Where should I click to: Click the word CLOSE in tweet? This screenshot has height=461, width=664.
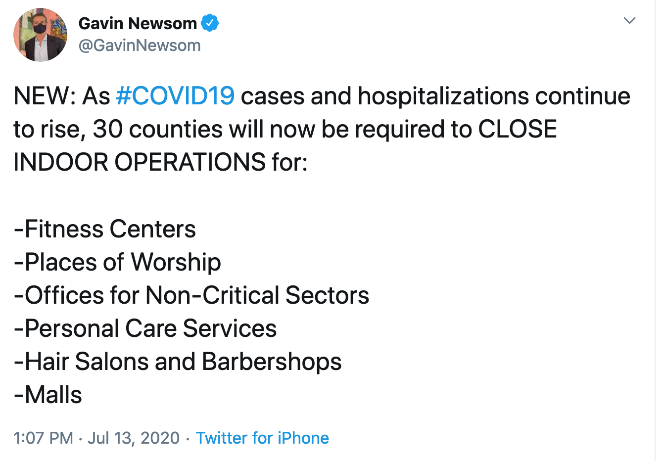[518, 129]
